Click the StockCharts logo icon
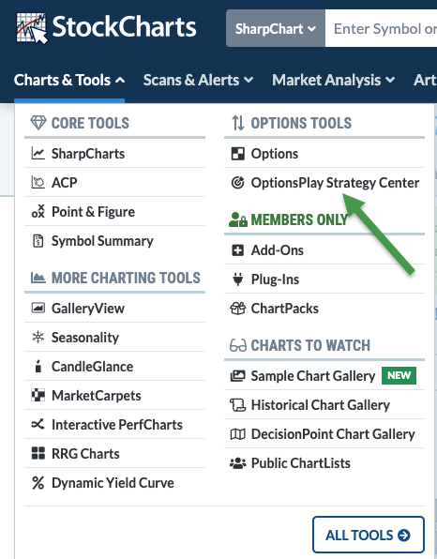 point(31,28)
